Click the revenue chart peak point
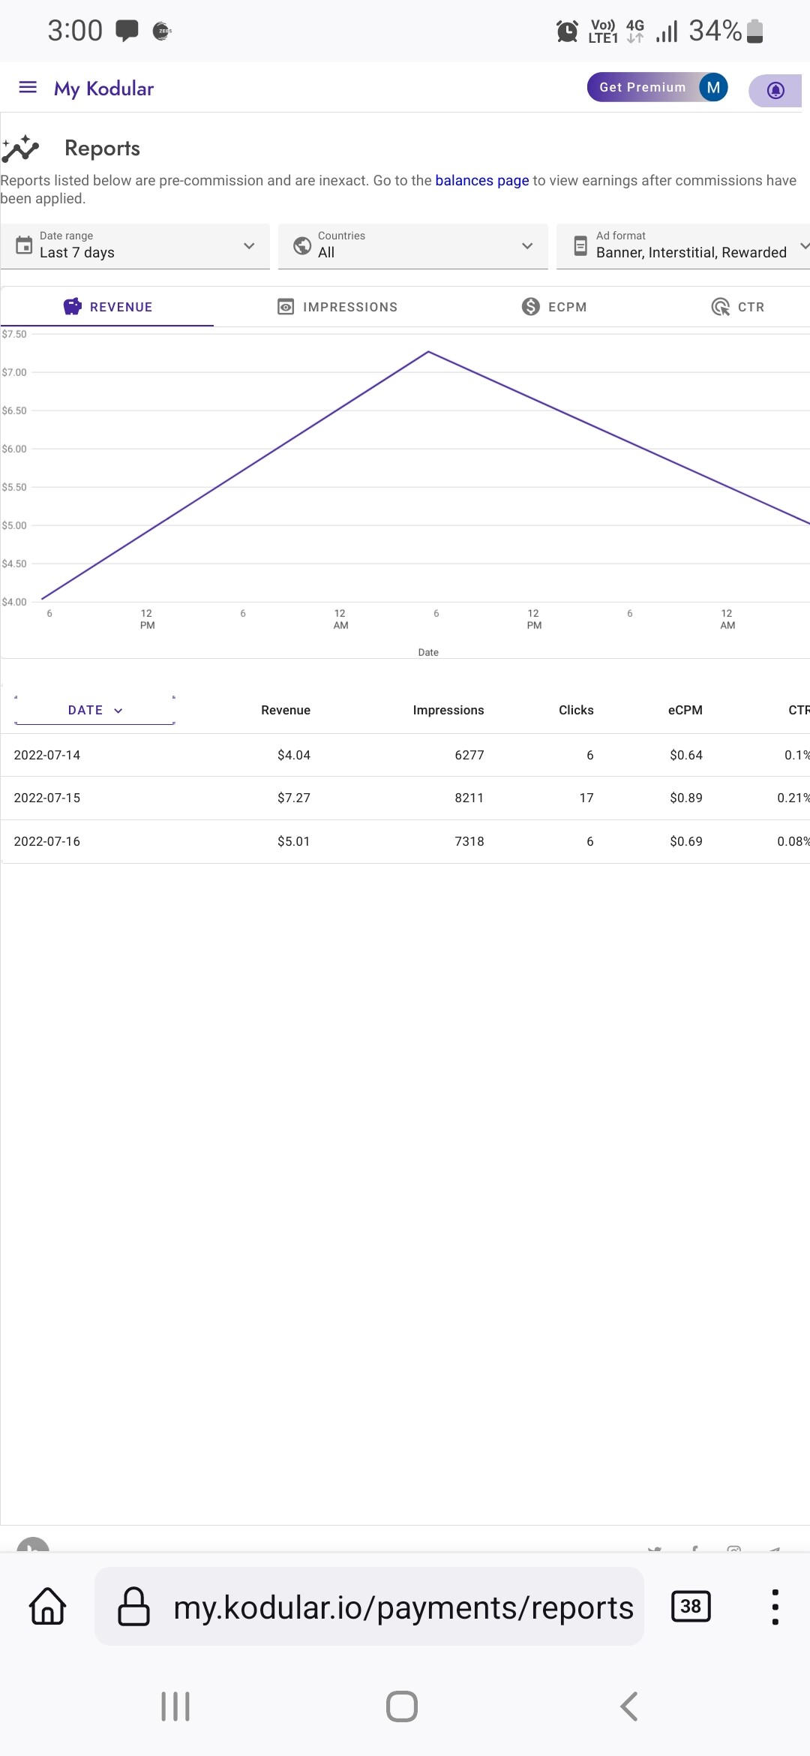This screenshot has width=810, height=1756. (428, 351)
